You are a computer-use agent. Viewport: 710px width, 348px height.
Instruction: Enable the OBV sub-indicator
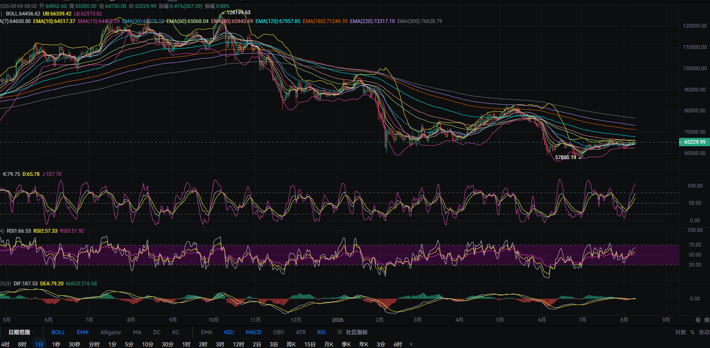pos(278,332)
